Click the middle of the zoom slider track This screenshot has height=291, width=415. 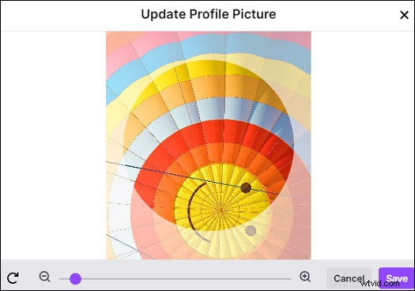pyautogui.click(x=175, y=279)
